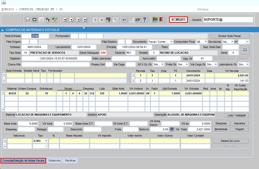The image size is (259, 169).
Task: Click the picture icon button beside Seq. Nota Deb.
Action: 245,50
